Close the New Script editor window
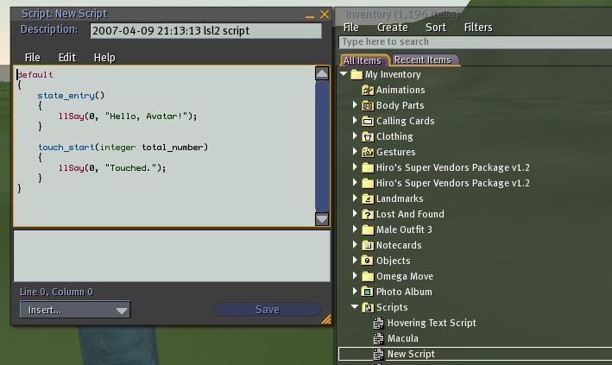This screenshot has height=365, width=612. click(x=325, y=15)
